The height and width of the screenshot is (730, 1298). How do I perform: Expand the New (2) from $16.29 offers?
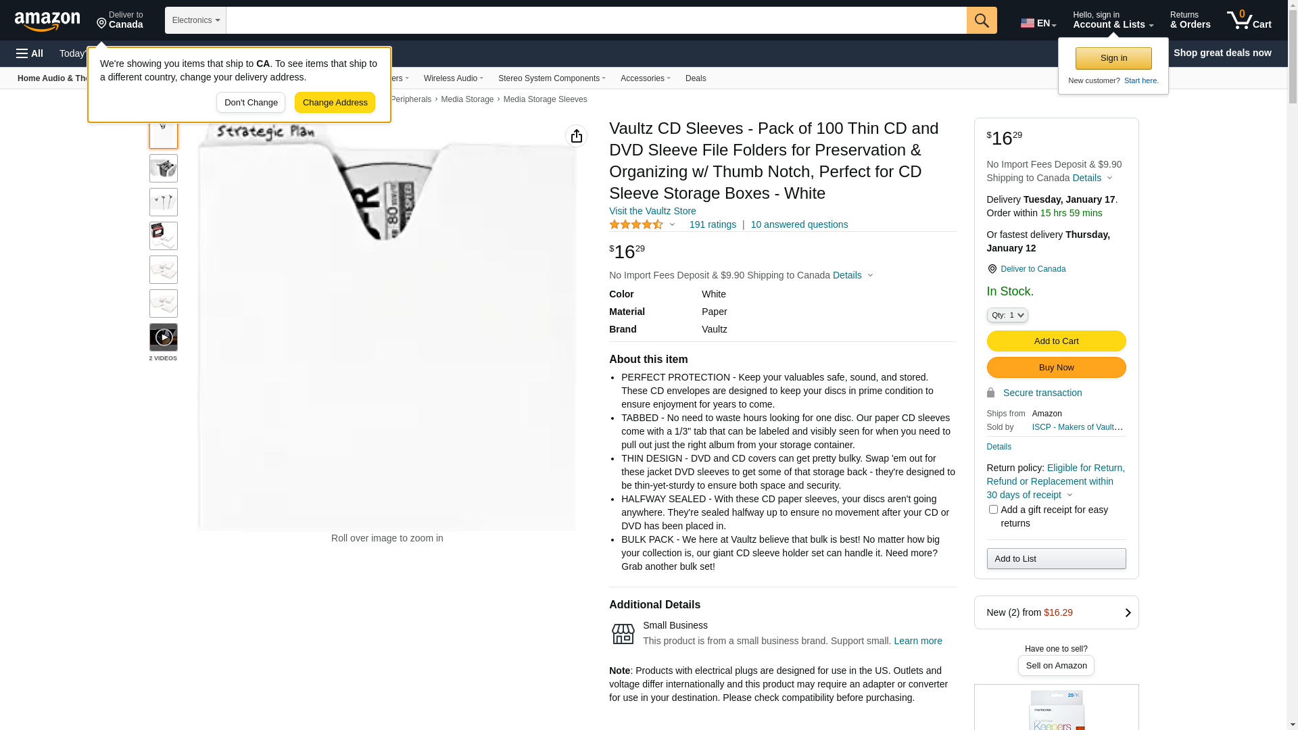coord(1056,612)
